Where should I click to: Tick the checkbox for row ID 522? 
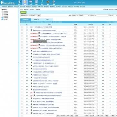click(22, 69)
